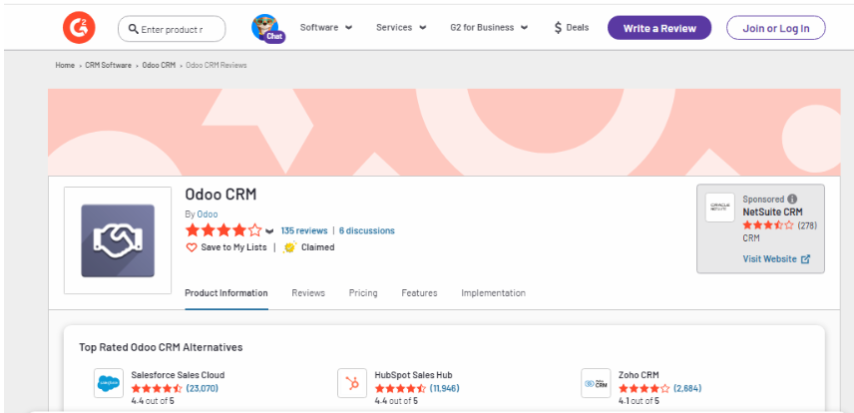This screenshot has height=413, width=854.
Task: Open HubSpot Sales Hub title
Action: click(413, 375)
